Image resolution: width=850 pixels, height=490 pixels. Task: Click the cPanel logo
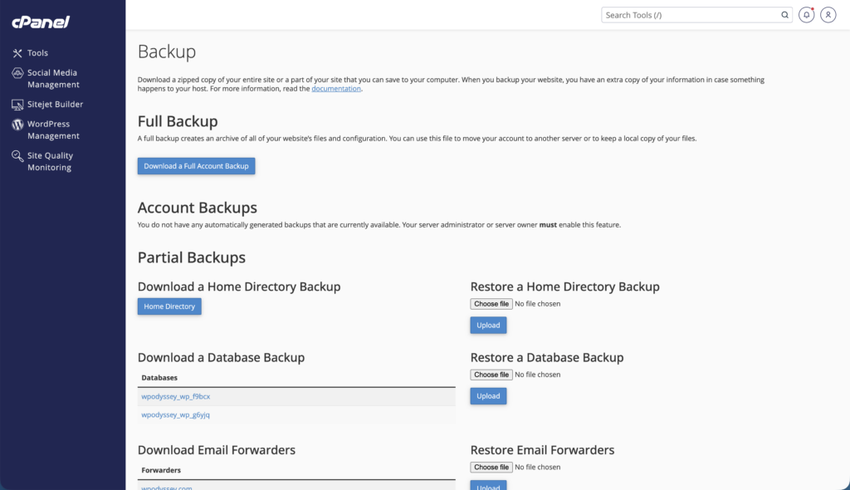click(41, 22)
